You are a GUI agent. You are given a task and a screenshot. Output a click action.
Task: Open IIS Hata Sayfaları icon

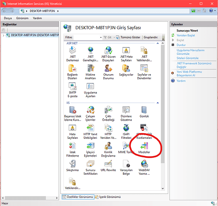(72, 131)
